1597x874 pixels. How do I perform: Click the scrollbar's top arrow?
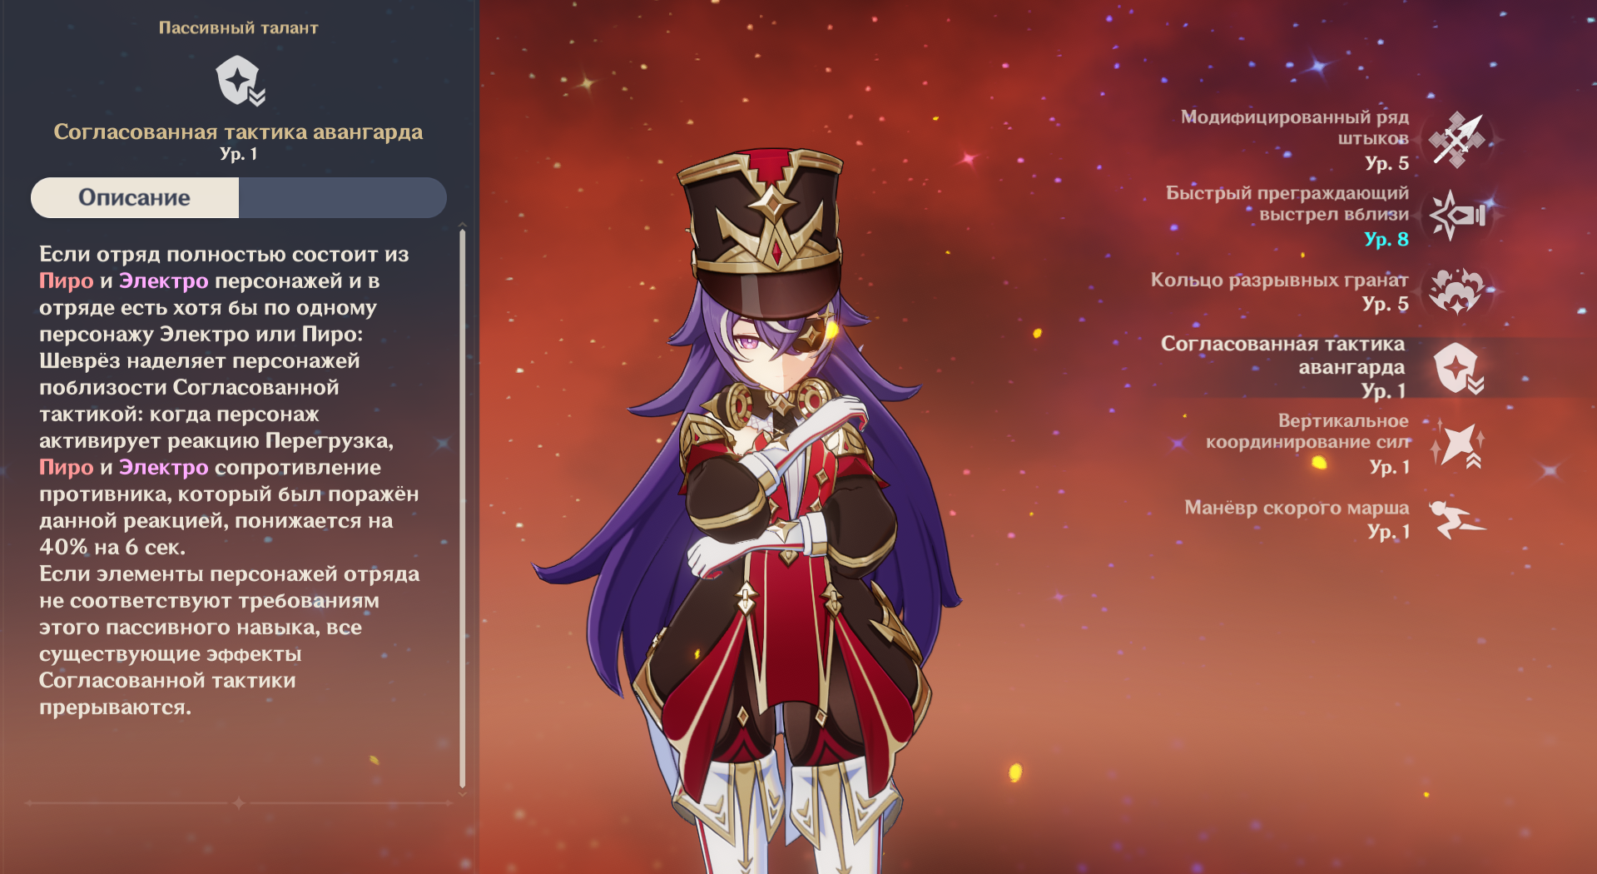click(x=463, y=225)
